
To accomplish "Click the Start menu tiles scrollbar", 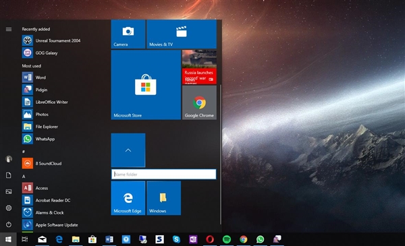I will pos(221,154).
